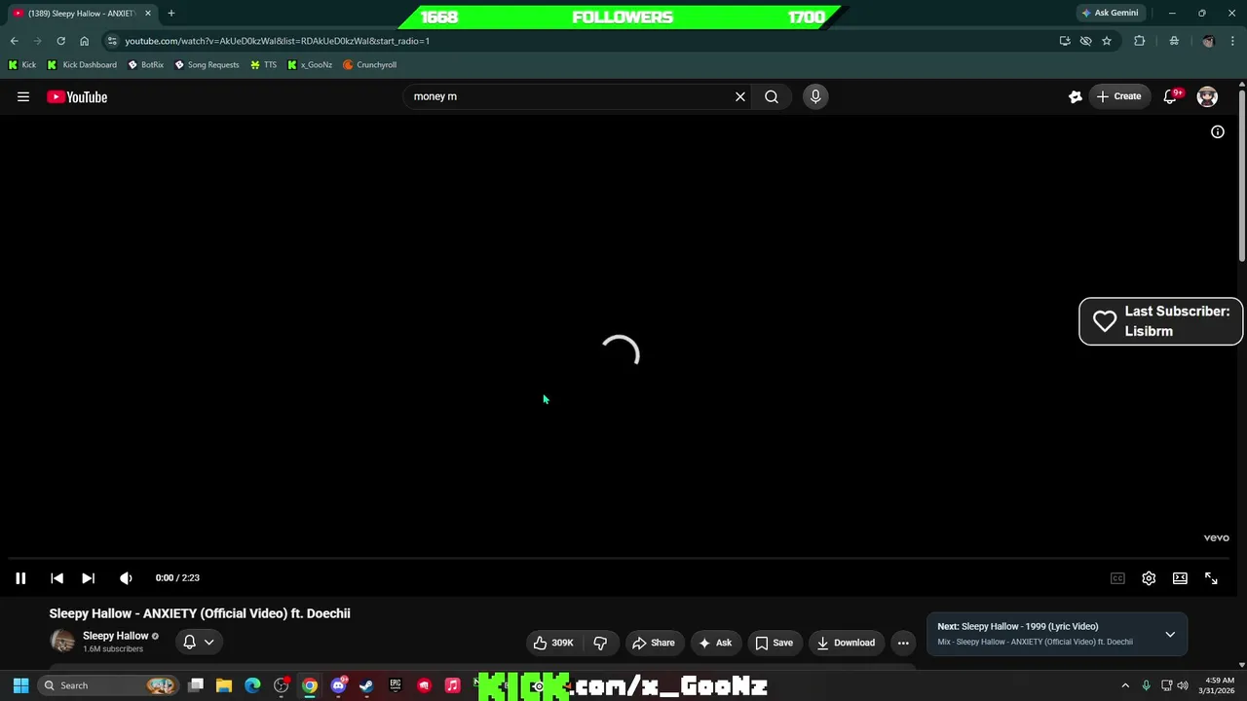
Task: Pause the video playback
Action: tap(20, 578)
